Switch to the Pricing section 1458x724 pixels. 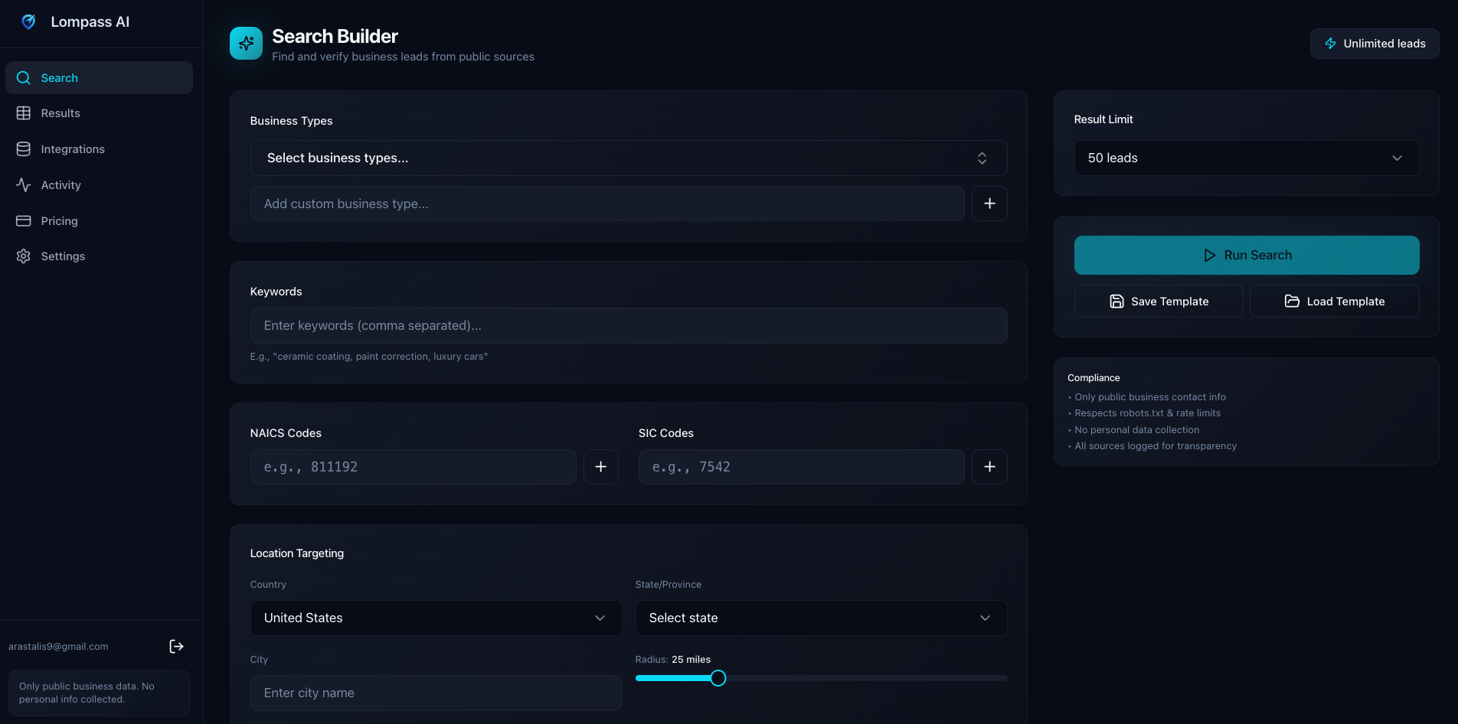[59, 220]
